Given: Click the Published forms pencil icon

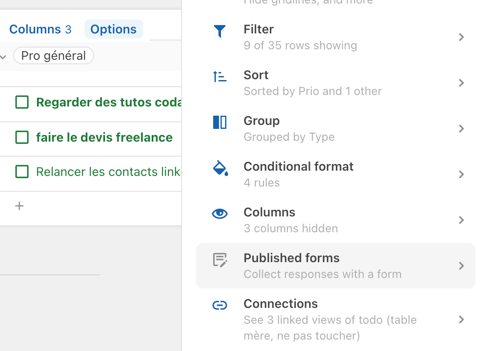Looking at the screenshot, I should 220,260.
